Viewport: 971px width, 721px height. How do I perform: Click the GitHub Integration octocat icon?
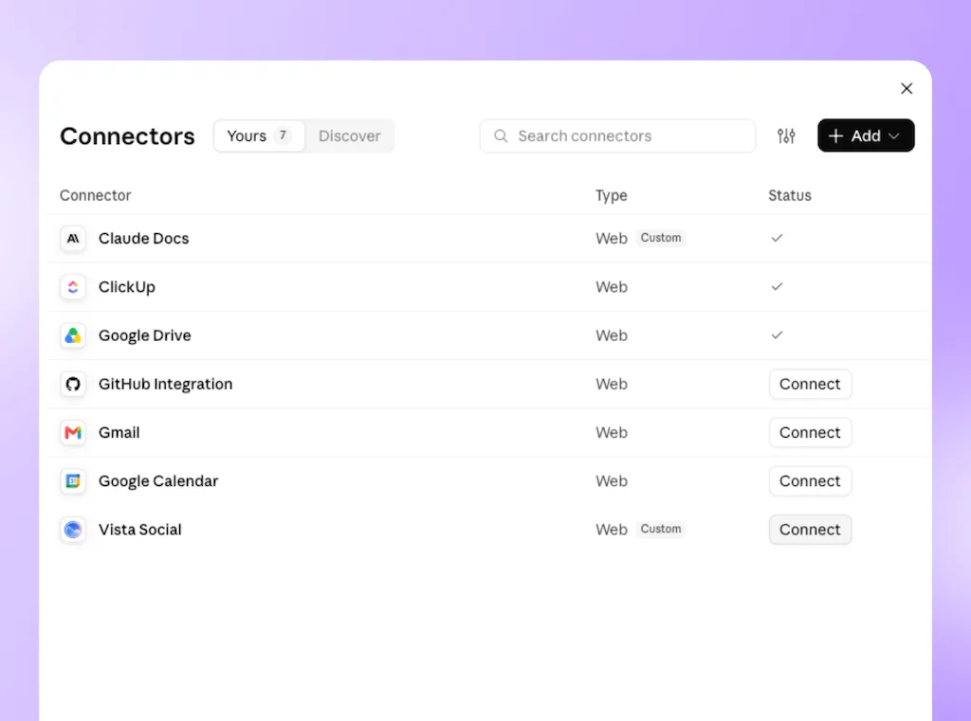(x=73, y=385)
